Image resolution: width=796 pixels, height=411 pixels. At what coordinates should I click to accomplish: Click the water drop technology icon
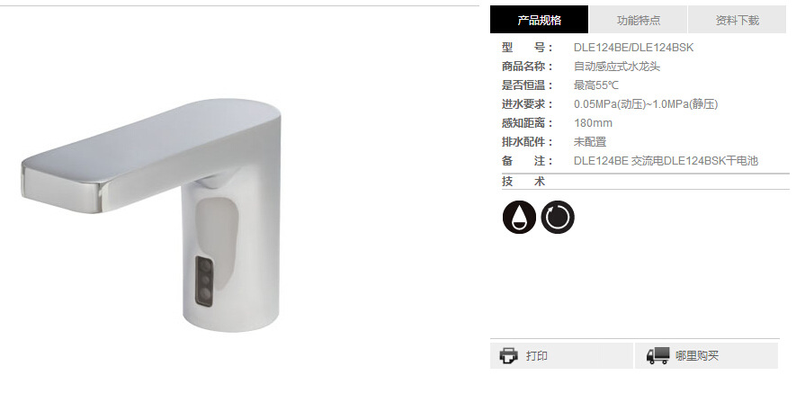519,217
